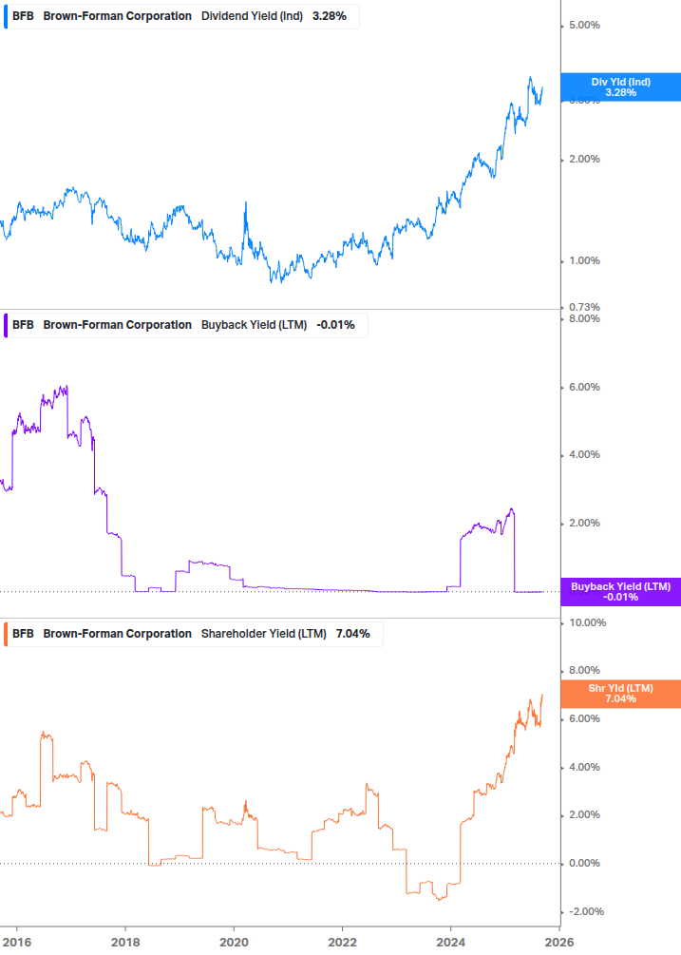Viewport: 681px width, 955px height.
Task: Click the orange Shr Yld (LTM) 7.04% axis tag
Action: tap(621, 694)
